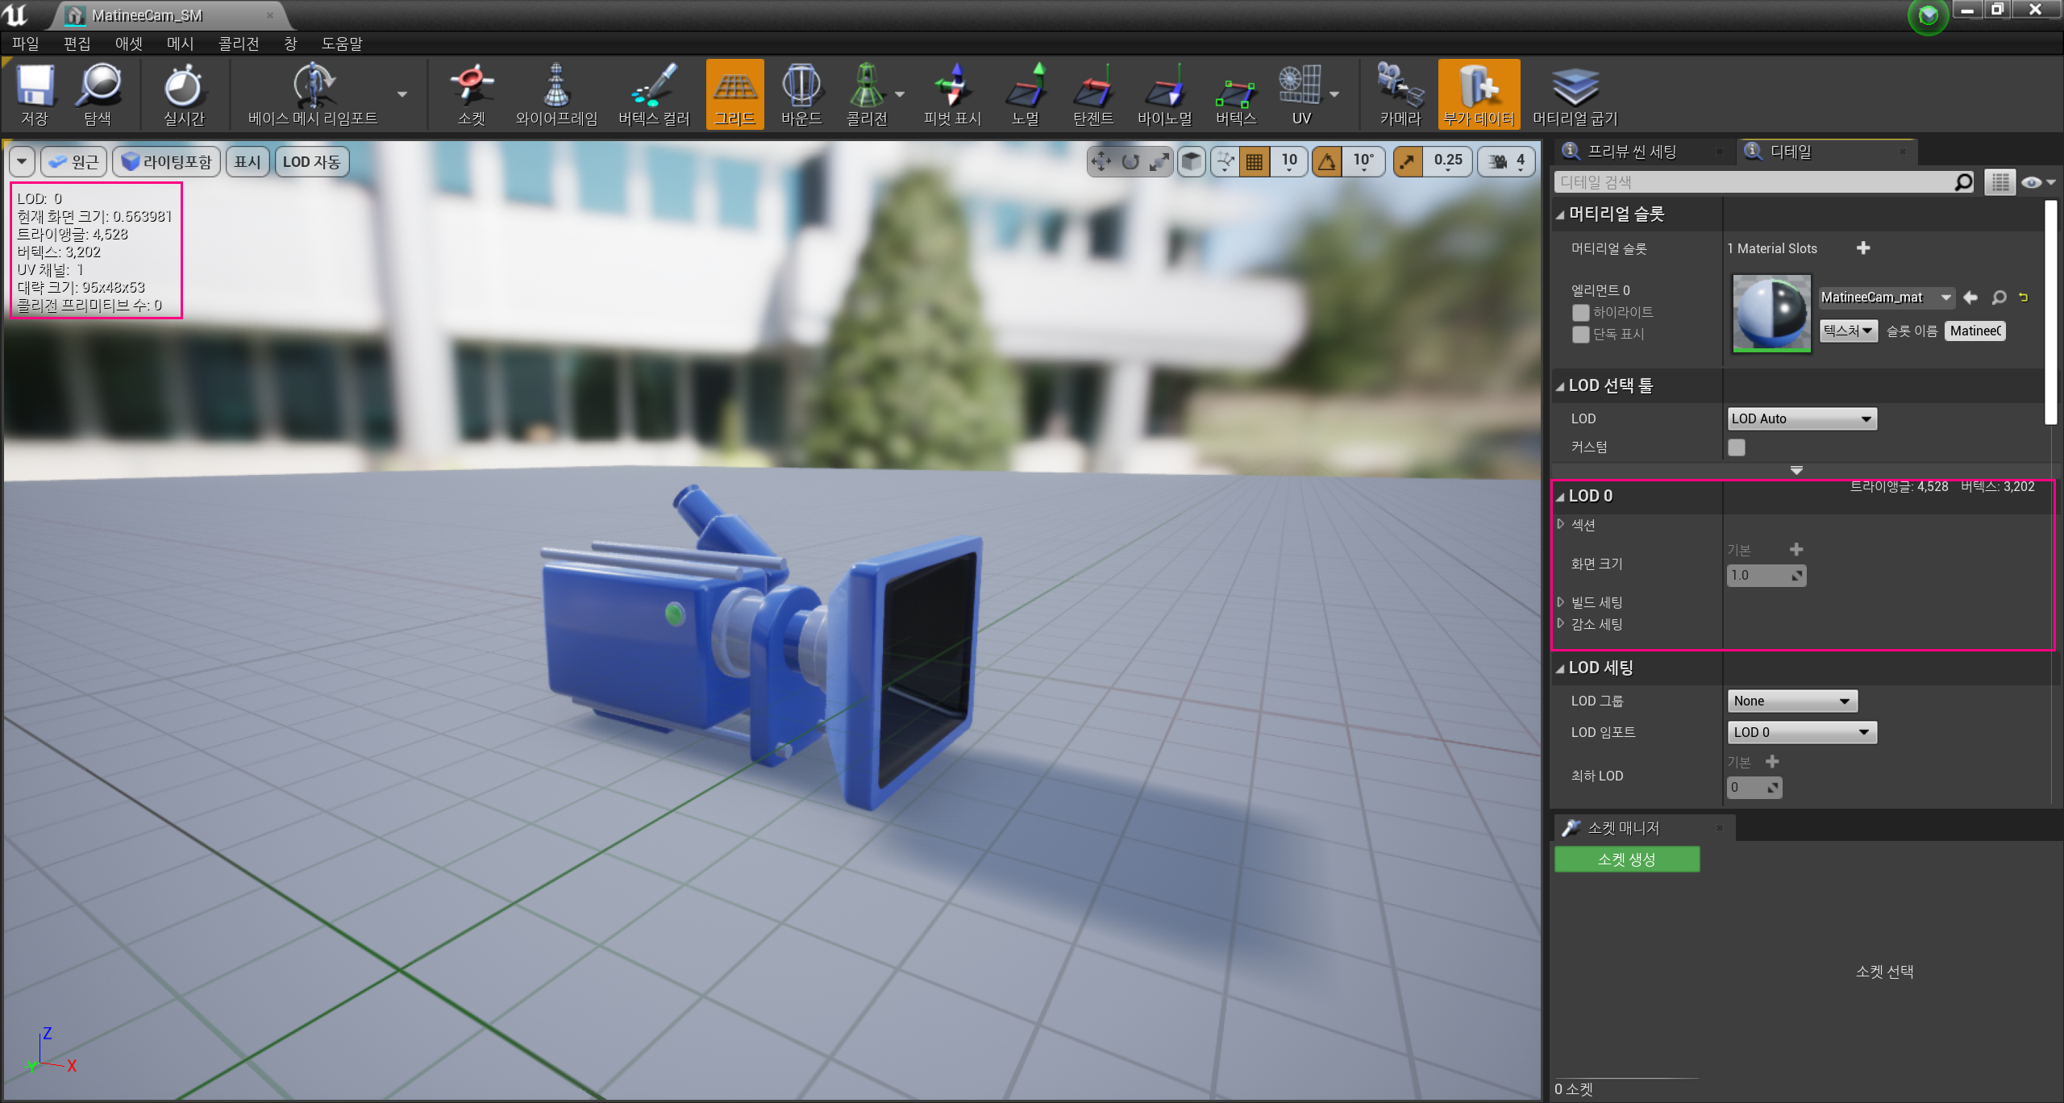Open the LOD 그룹 None dropdown
The height and width of the screenshot is (1103, 2064).
[1791, 701]
